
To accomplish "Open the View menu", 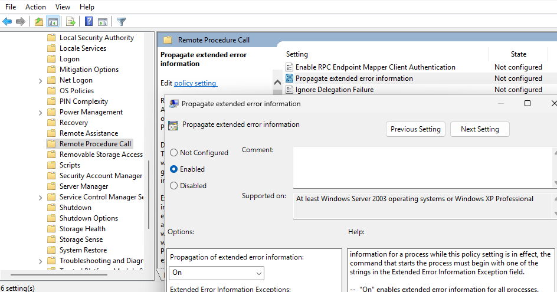I will (63, 6).
